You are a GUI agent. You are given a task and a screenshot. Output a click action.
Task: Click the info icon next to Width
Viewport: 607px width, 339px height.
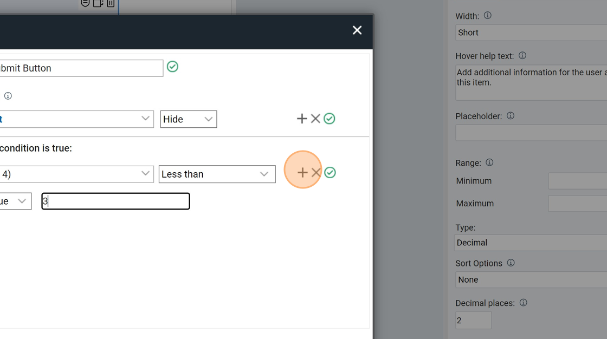pyautogui.click(x=488, y=16)
